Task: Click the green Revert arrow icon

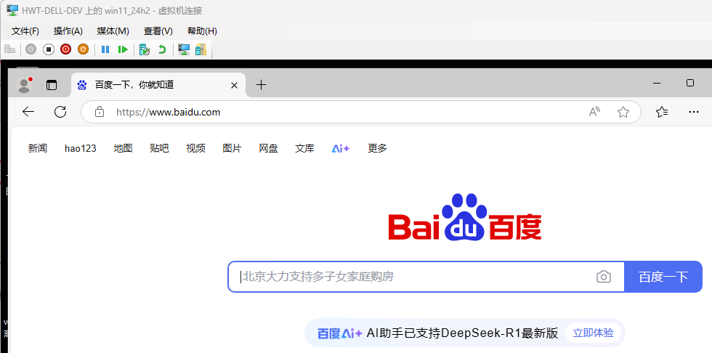Action: tap(161, 49)
